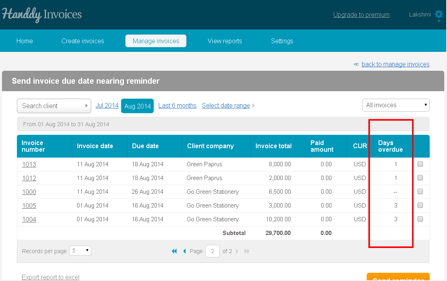Screen dimensions: 447x281
Task: Jump to the last page arrow
Action: [247, 251]
